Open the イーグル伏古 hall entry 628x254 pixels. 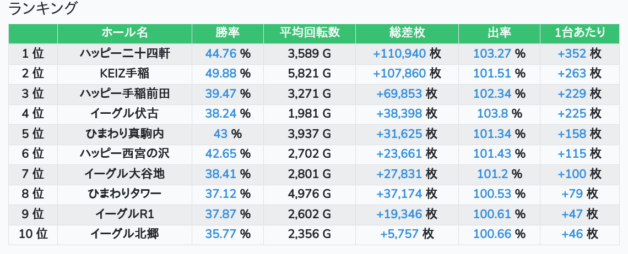(124, 114)
